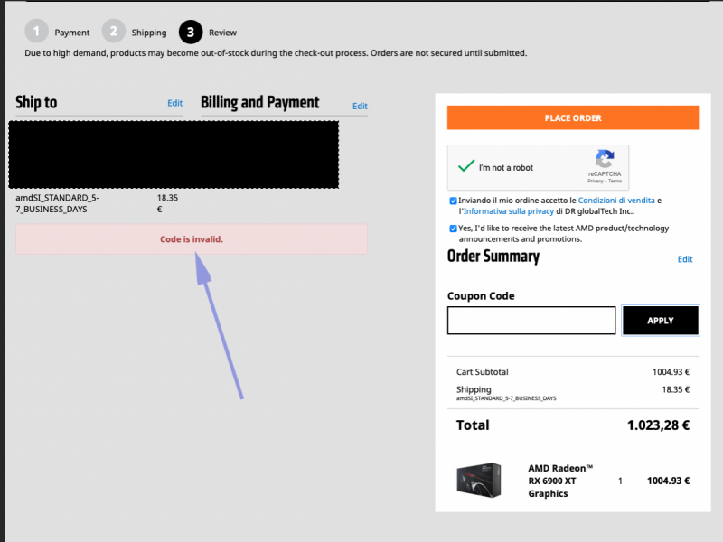
Task: Disable AMD announcements and promotions checkbox
Action: coord(453,229)
